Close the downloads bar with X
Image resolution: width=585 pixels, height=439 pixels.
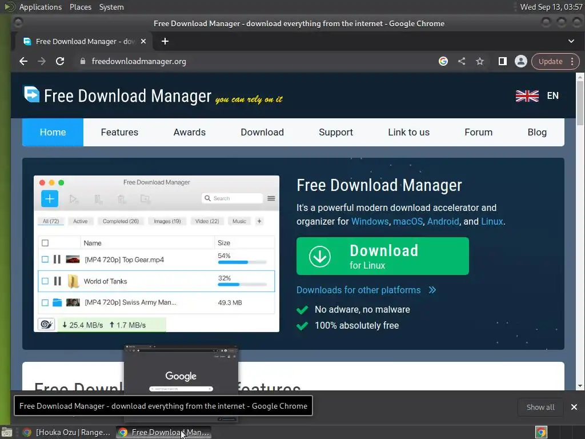[x=574, y=407]
